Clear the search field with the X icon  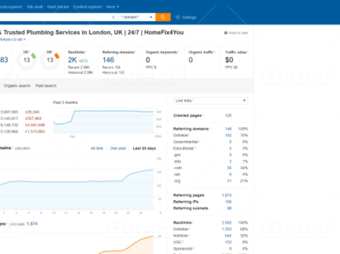coord(113,17)
